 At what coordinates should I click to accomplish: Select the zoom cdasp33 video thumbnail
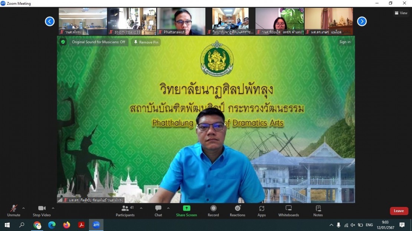[132, 21]
